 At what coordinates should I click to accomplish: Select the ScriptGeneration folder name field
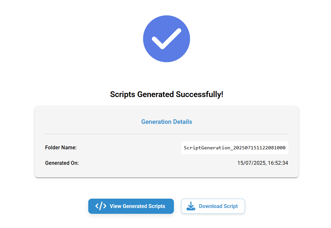(235, 148)
